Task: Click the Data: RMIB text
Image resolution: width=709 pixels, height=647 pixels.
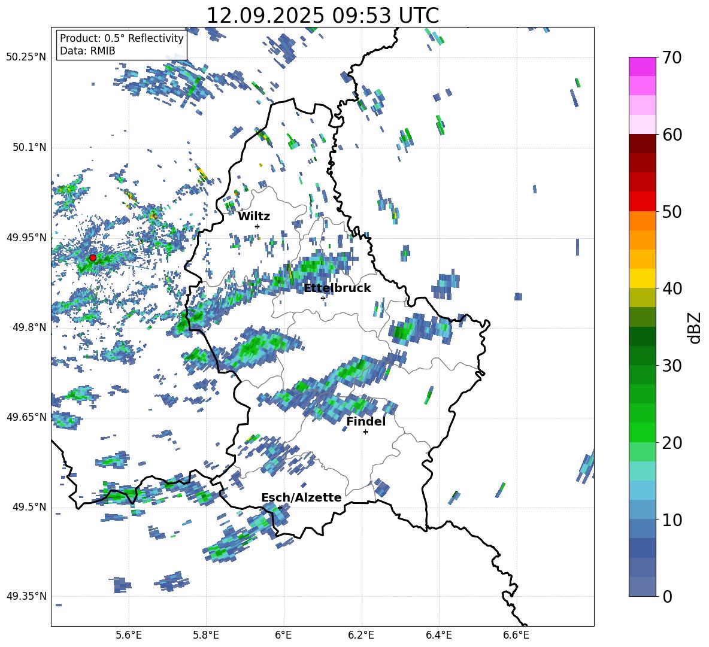Action: click(87, 51)
